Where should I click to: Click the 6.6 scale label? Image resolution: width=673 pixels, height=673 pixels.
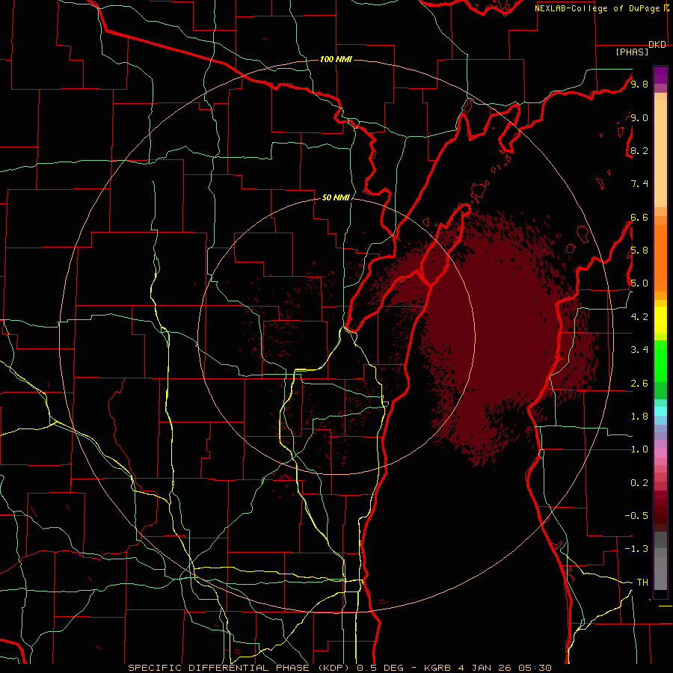[639, 217]
